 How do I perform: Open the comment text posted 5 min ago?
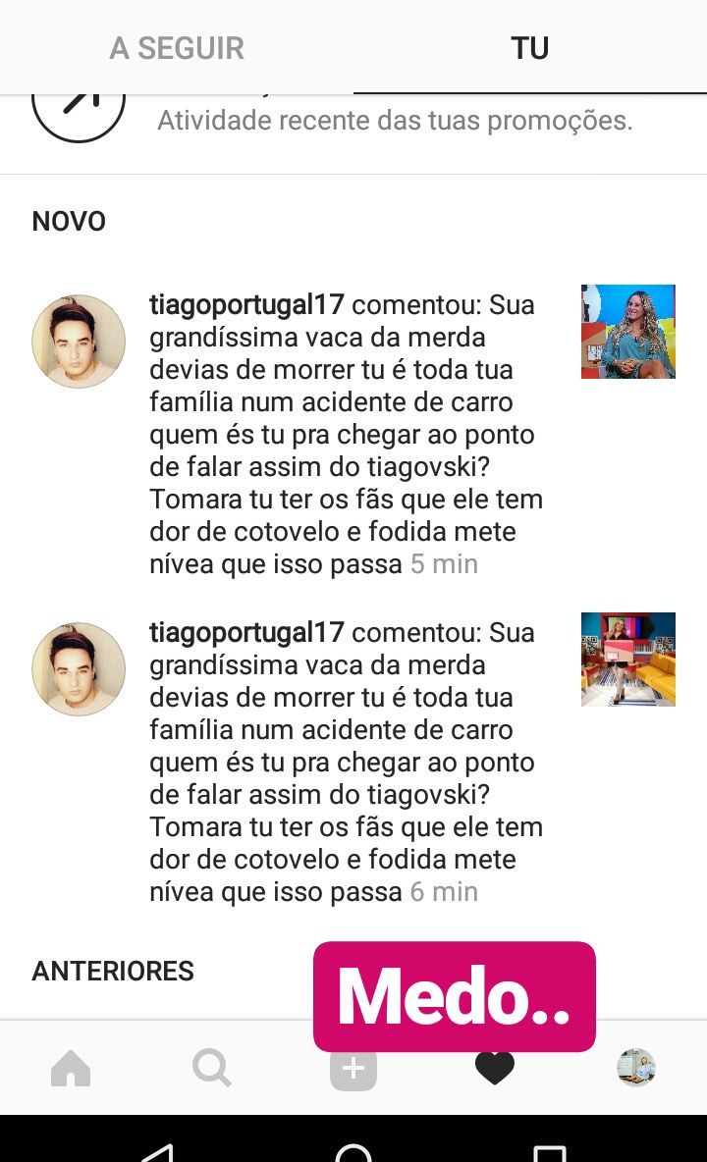(x=346, y=434)
